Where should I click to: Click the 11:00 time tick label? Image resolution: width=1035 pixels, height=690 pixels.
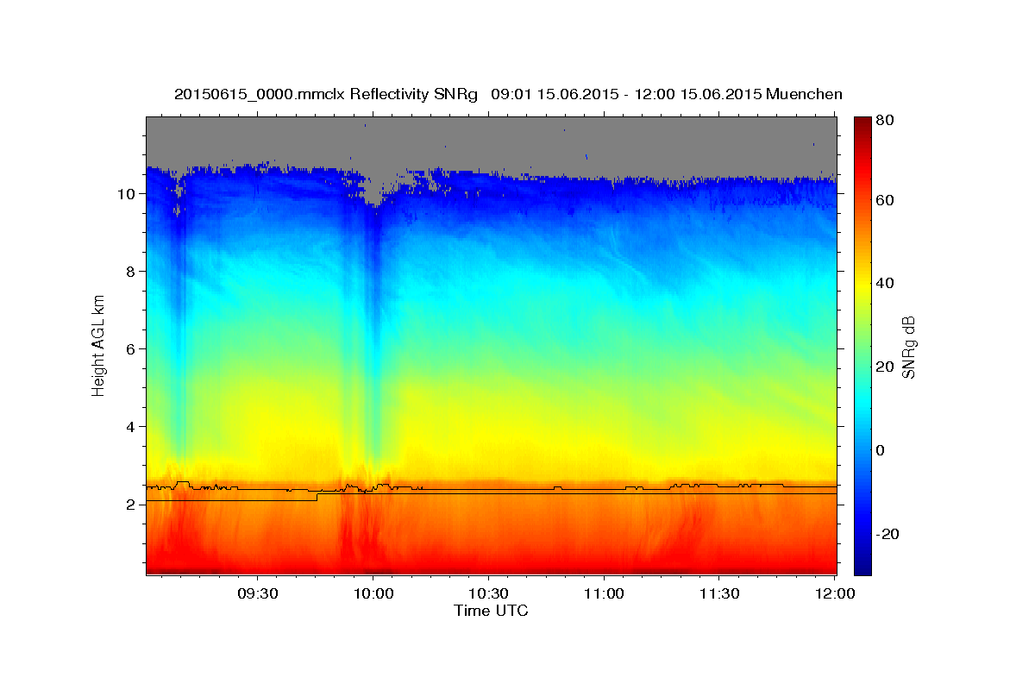[604, 593]
